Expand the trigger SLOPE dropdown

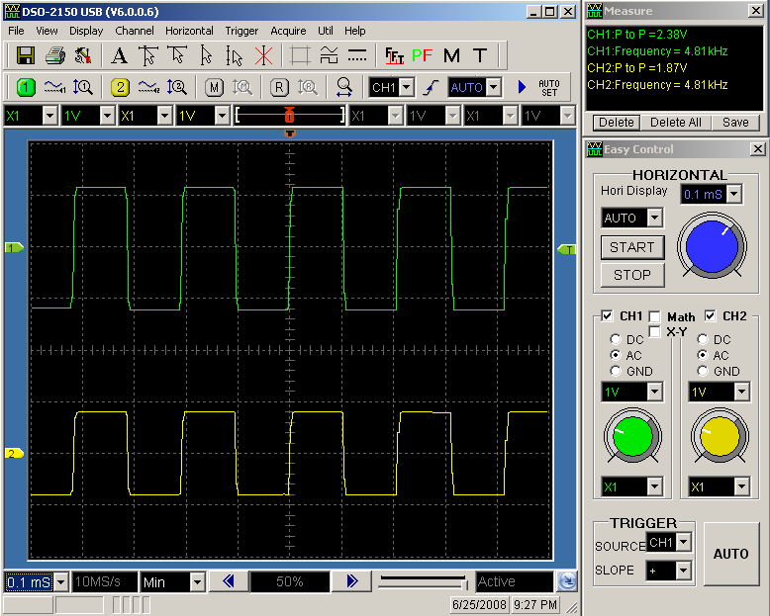[683, 571]
